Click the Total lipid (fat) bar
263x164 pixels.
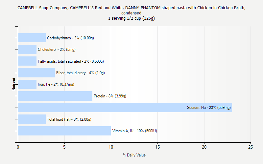(x=32, y=119)
